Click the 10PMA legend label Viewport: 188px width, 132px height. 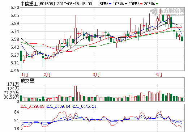pos(119,4)
